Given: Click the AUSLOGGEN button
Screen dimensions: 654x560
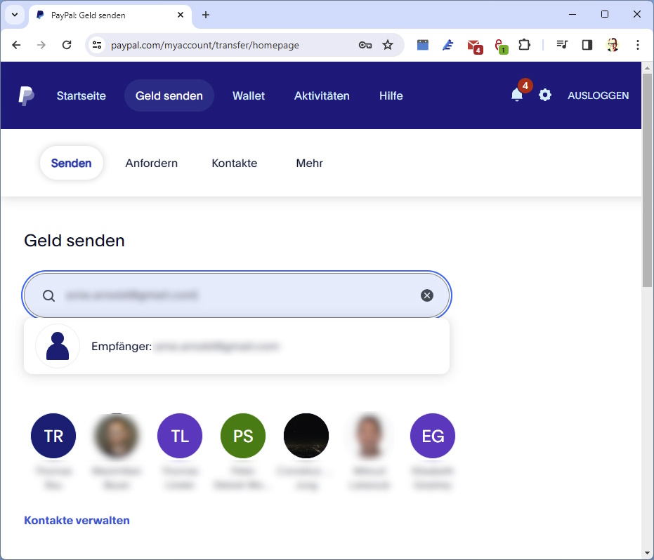Looking at the screenshot, I should (x=598, y=95).
